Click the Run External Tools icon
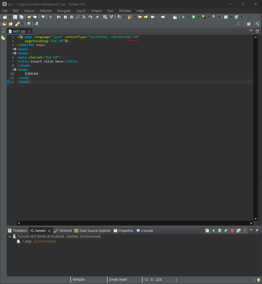This screenshot has width=262, height=284. coord(214,17)
